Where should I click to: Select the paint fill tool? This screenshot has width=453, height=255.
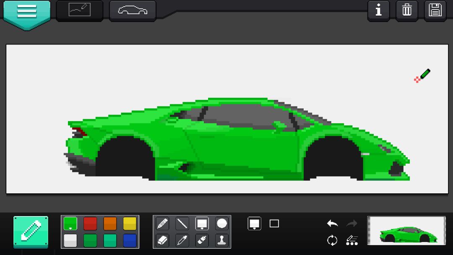(202, 240)
